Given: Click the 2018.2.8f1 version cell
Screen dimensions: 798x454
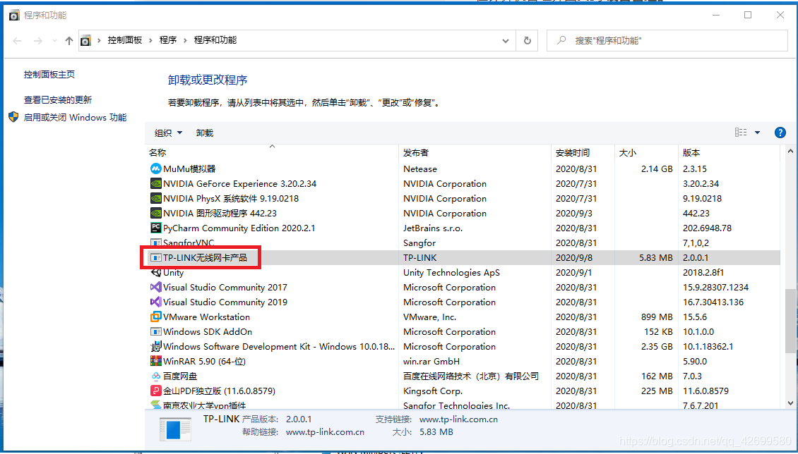Looking at the screenshot, I should (x=703, y=273).
